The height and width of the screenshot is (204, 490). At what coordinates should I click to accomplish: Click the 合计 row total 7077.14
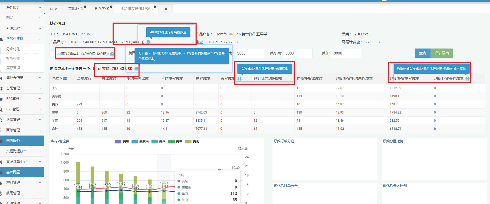pos(201,129)
